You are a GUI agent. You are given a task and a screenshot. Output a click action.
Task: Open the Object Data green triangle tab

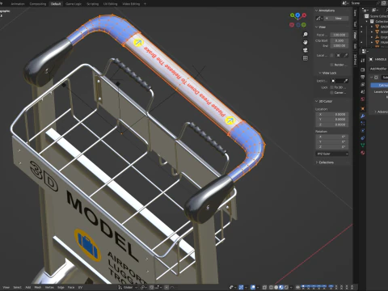pyautogui.click(x=363, y=145)
